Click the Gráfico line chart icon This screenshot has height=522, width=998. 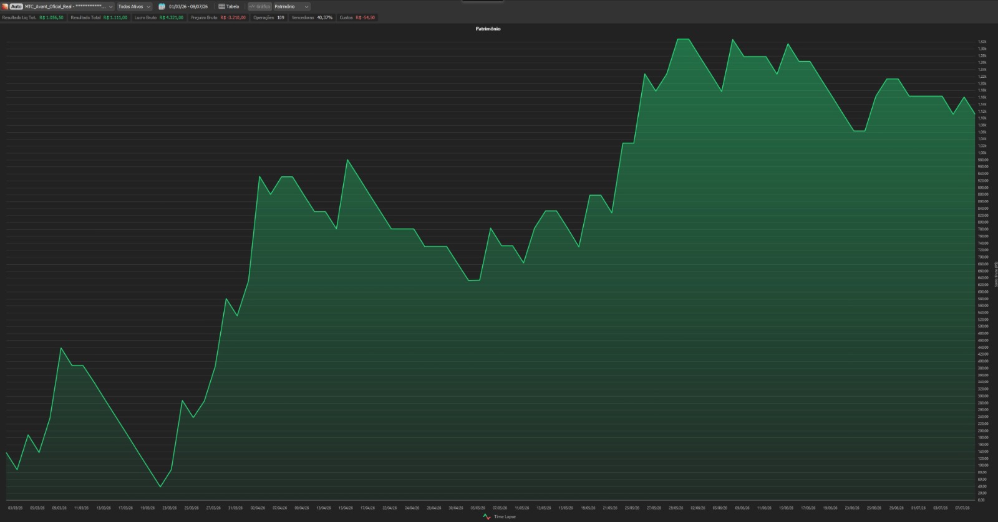(x=252, y=6)
